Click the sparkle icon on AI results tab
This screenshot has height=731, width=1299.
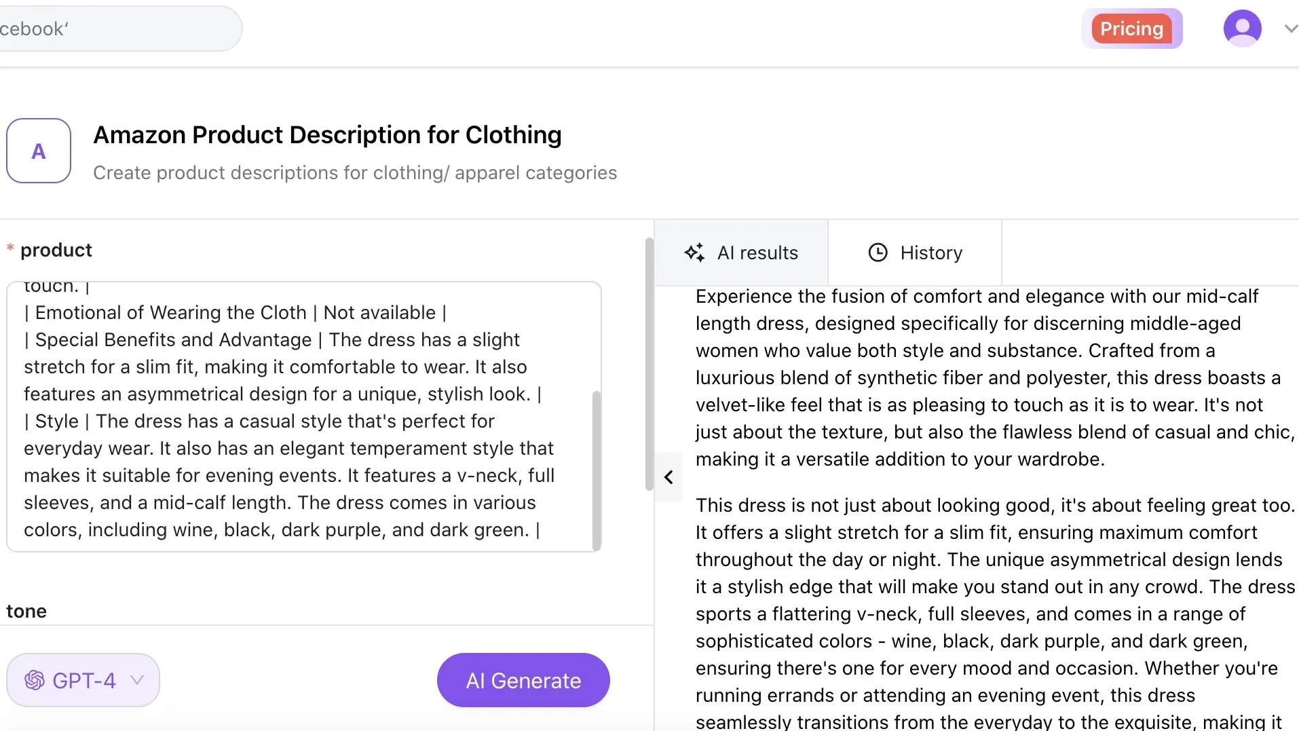click(x=694, y=252)
